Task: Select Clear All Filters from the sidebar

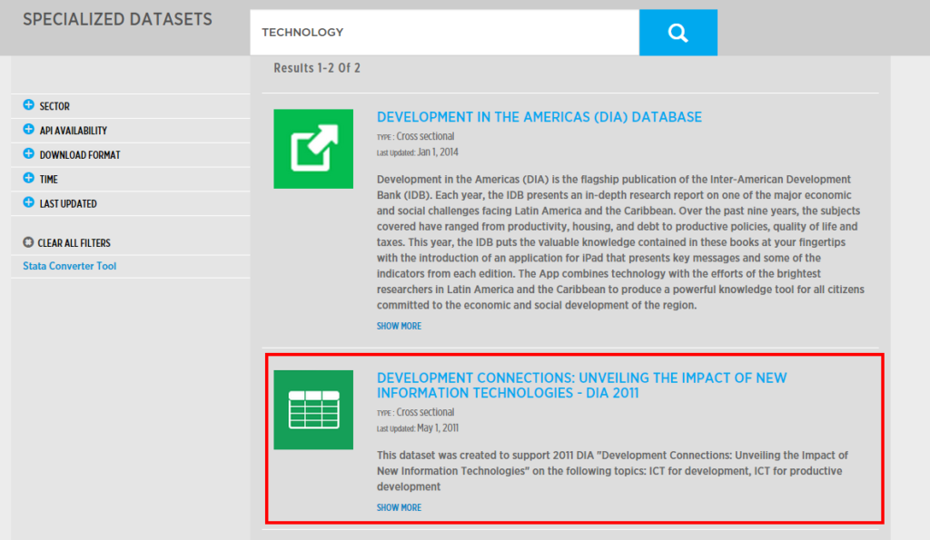Action: point(72,242)
